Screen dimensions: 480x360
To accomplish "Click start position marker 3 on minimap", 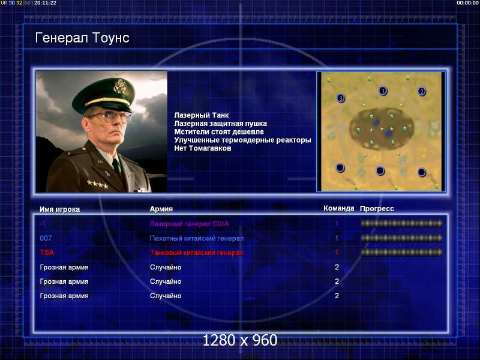I will tap(341, 98).
